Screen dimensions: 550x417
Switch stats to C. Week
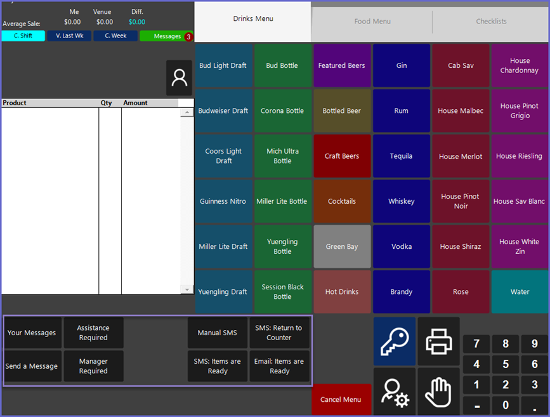115,36
